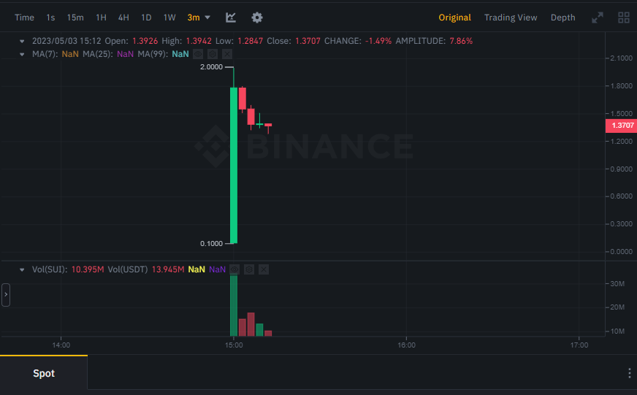Click the 1.3707 current price label
637x395 pixels.
coord(622,126)
